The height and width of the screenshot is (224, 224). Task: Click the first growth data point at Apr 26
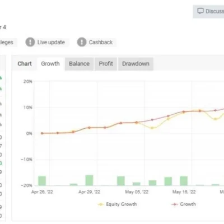coord(42,133)
